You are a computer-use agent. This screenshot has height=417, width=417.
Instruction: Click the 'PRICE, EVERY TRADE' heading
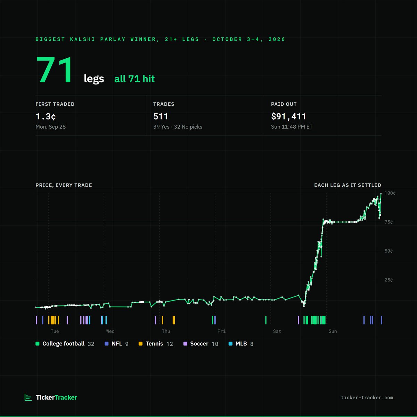point(64,185)
